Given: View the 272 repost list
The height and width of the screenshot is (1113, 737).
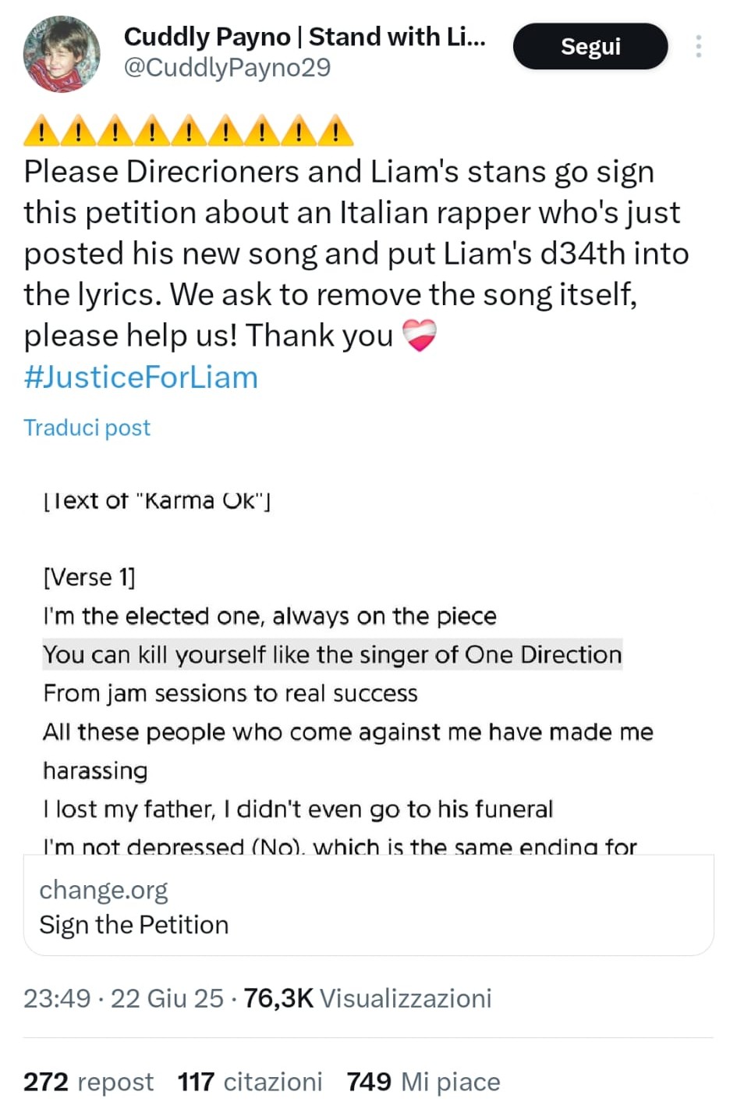Looking at the screenshot, I should (x=88, y=1082).
